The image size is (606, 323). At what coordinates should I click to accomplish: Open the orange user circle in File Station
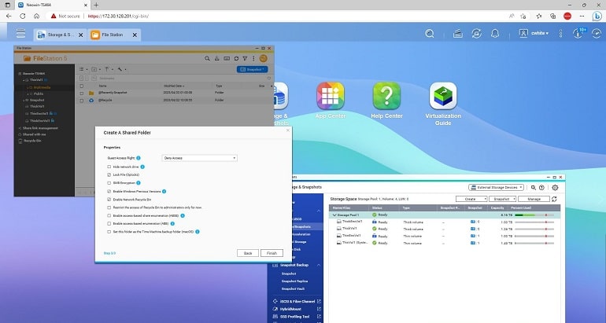263,58
